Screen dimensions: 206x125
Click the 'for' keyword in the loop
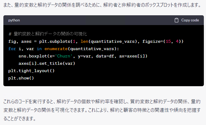[x=12, y=48]
